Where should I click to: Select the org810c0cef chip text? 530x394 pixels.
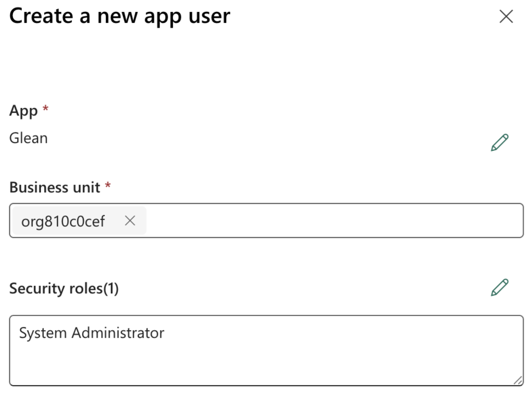point(63,221)
